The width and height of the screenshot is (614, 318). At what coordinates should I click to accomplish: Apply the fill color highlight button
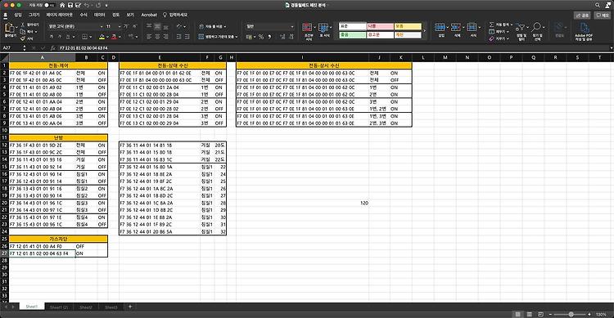pos(102,37)
